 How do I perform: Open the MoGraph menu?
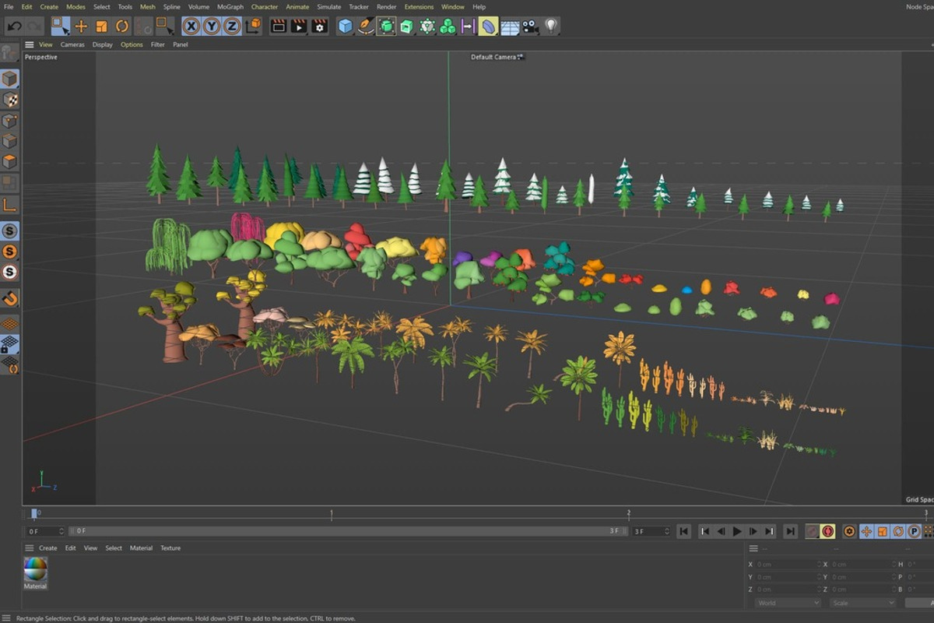230,7
